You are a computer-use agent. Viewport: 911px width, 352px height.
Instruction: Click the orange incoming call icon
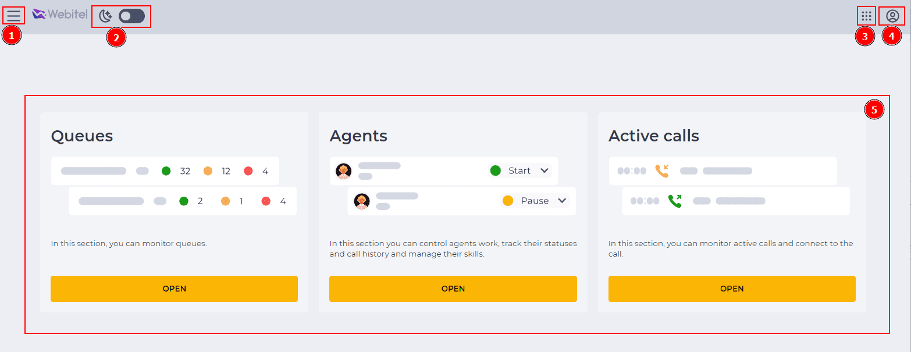tap(661, 170)
